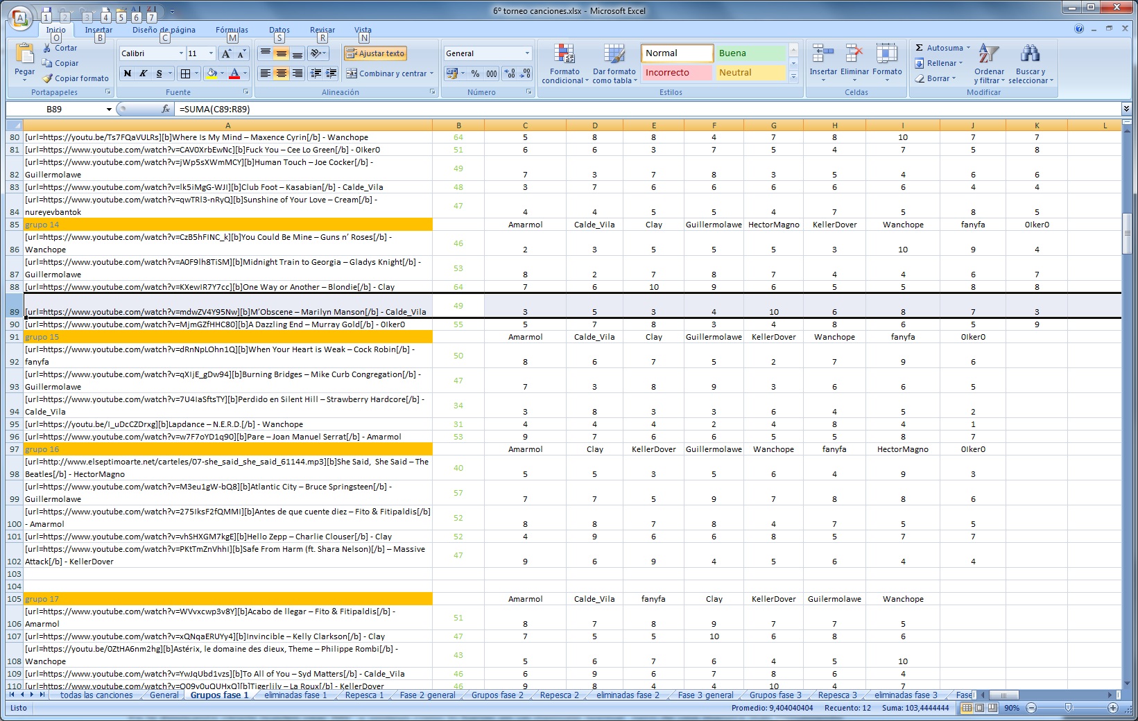Open Buscar y seleccionar menu
The width and height of the screenshot is (1138, 721).
tap(1031, 64)
